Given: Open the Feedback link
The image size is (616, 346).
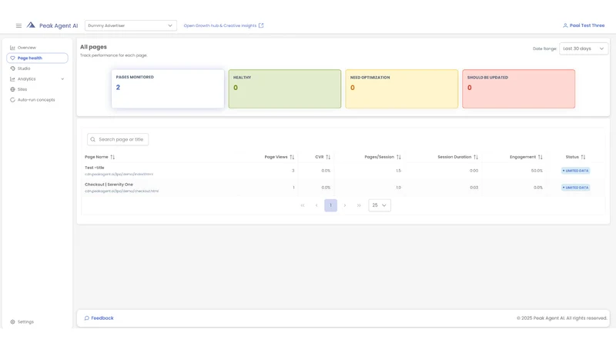Looking at the screenshot, I should (99, 318).
